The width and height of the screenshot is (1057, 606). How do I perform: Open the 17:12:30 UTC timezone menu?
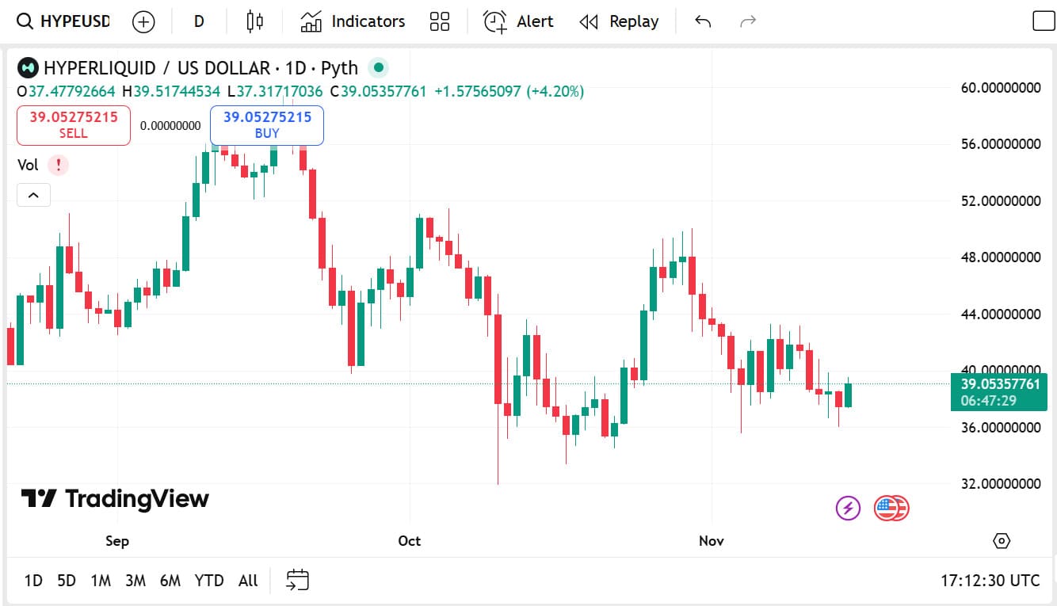click(990, 581)
